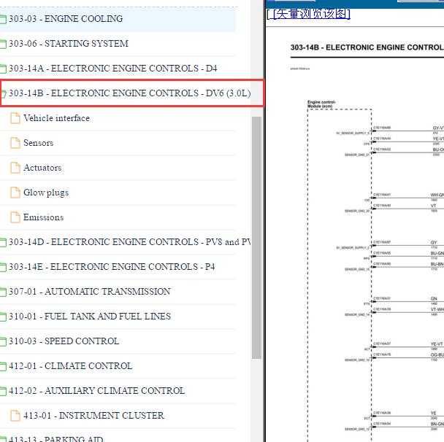Image resolution: width=444 pixels, height=442 pixels.
Task: Click the open folder icon beside 303-14B
Action: (4, 93)
